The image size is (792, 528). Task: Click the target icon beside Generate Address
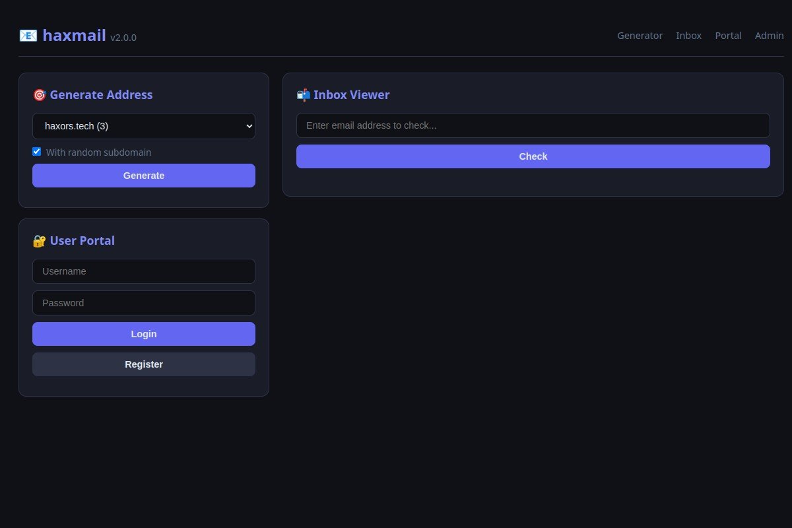39,95
